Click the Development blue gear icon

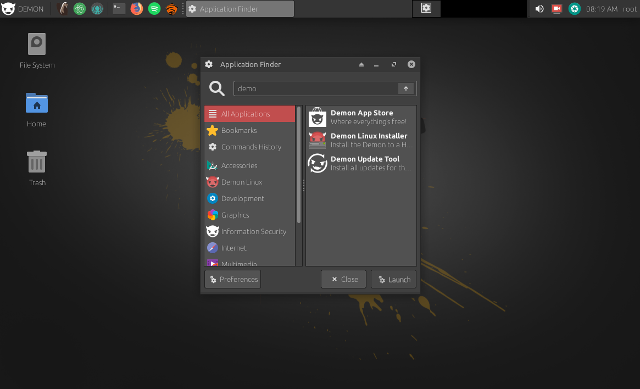coord(212,198)
